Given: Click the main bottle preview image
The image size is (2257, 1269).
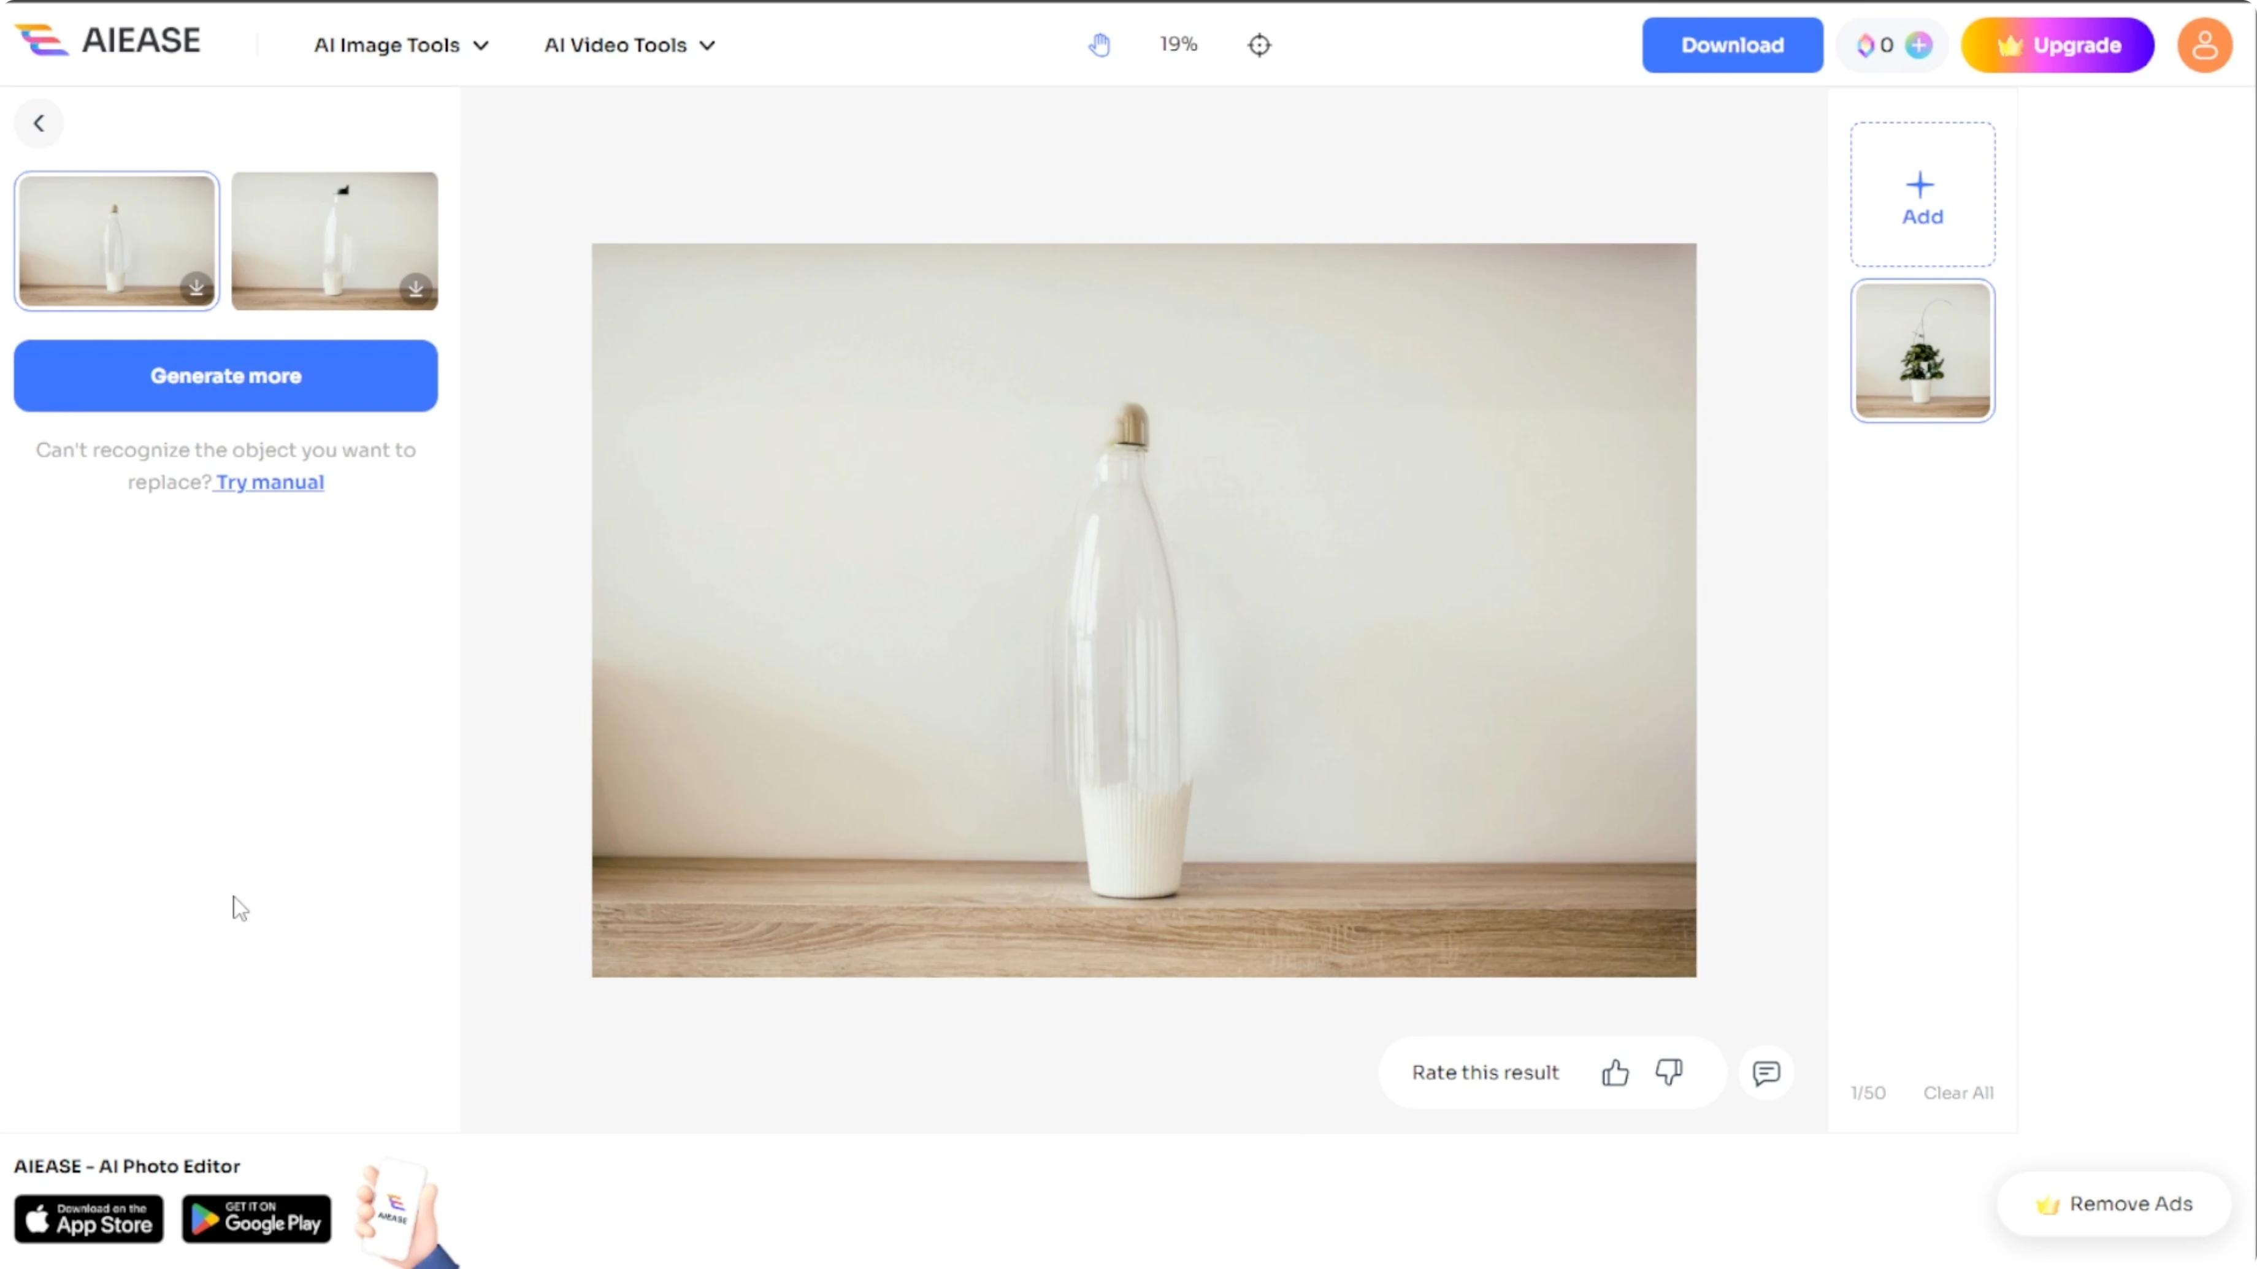Looking at the screenshot, I should (1143, 609).
